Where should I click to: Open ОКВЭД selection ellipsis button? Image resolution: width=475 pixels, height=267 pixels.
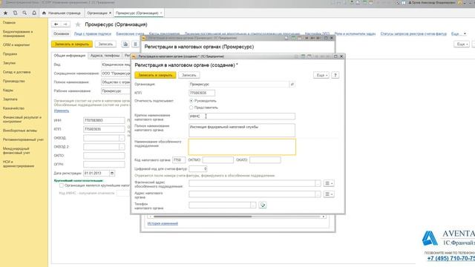(x=122, y=138)
